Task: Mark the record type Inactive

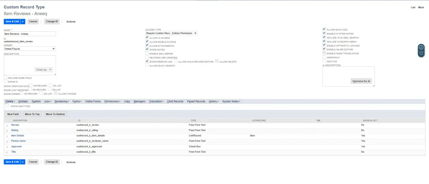Action: pos(324,61)
